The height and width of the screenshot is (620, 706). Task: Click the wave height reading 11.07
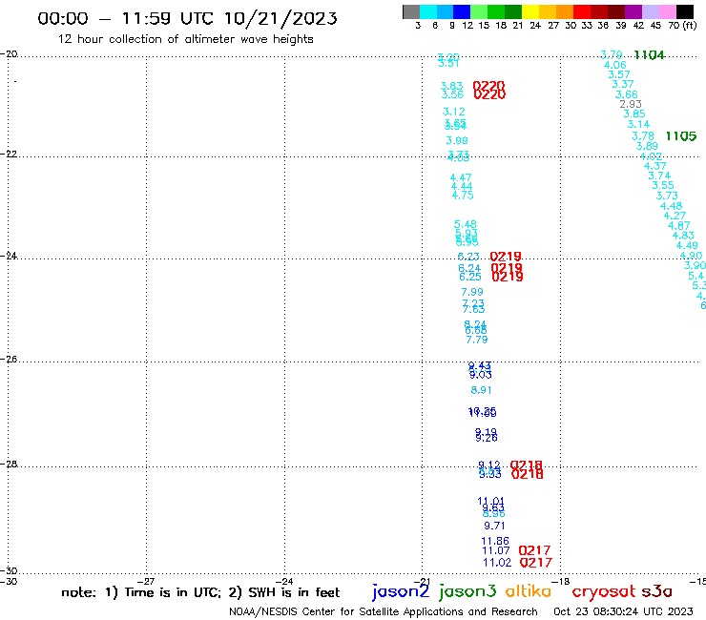coord(496,550)
